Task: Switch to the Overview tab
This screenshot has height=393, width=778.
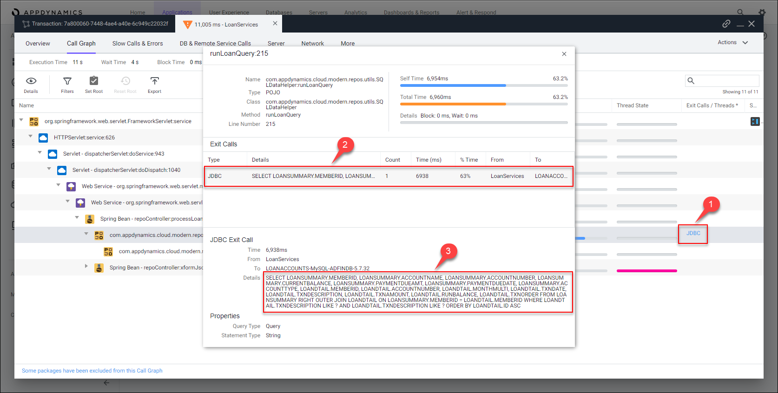Action: pos(38,43)
